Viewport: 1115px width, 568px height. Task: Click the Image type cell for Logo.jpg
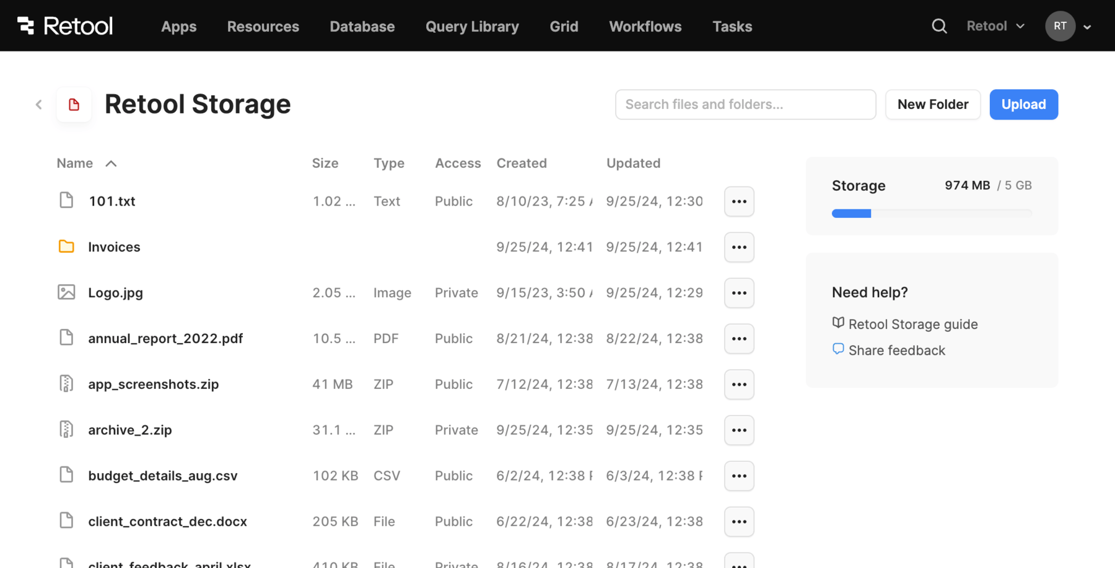[392, 293]
